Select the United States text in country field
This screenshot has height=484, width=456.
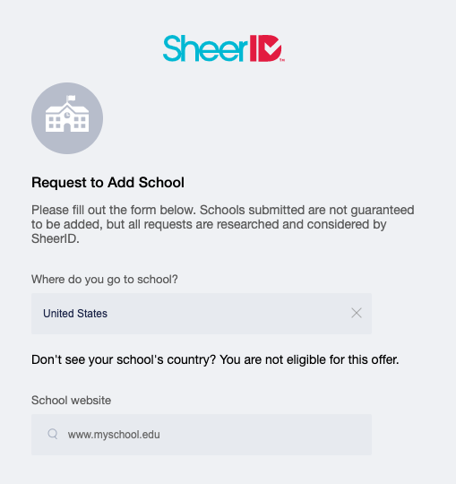click(x=75, y=314)
